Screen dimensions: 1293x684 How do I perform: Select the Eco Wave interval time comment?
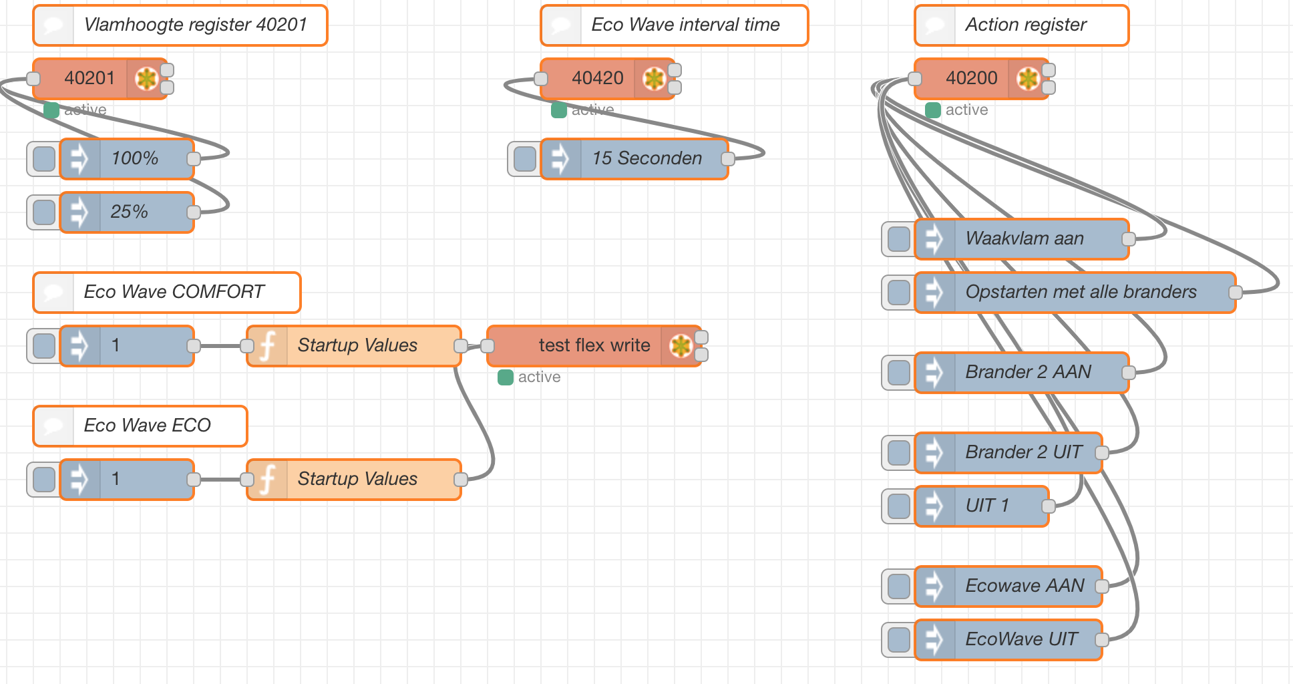pyautogui.click(x=685, y=25)
